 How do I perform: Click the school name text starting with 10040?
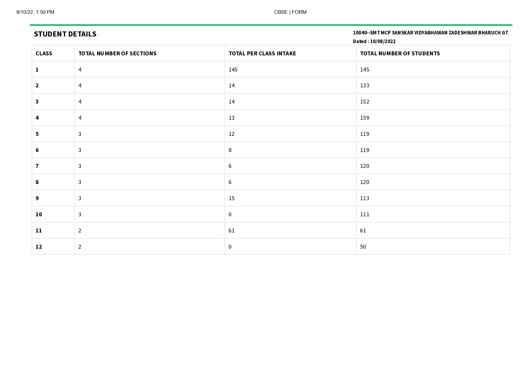pyautogui.click(x=430, y=33)
